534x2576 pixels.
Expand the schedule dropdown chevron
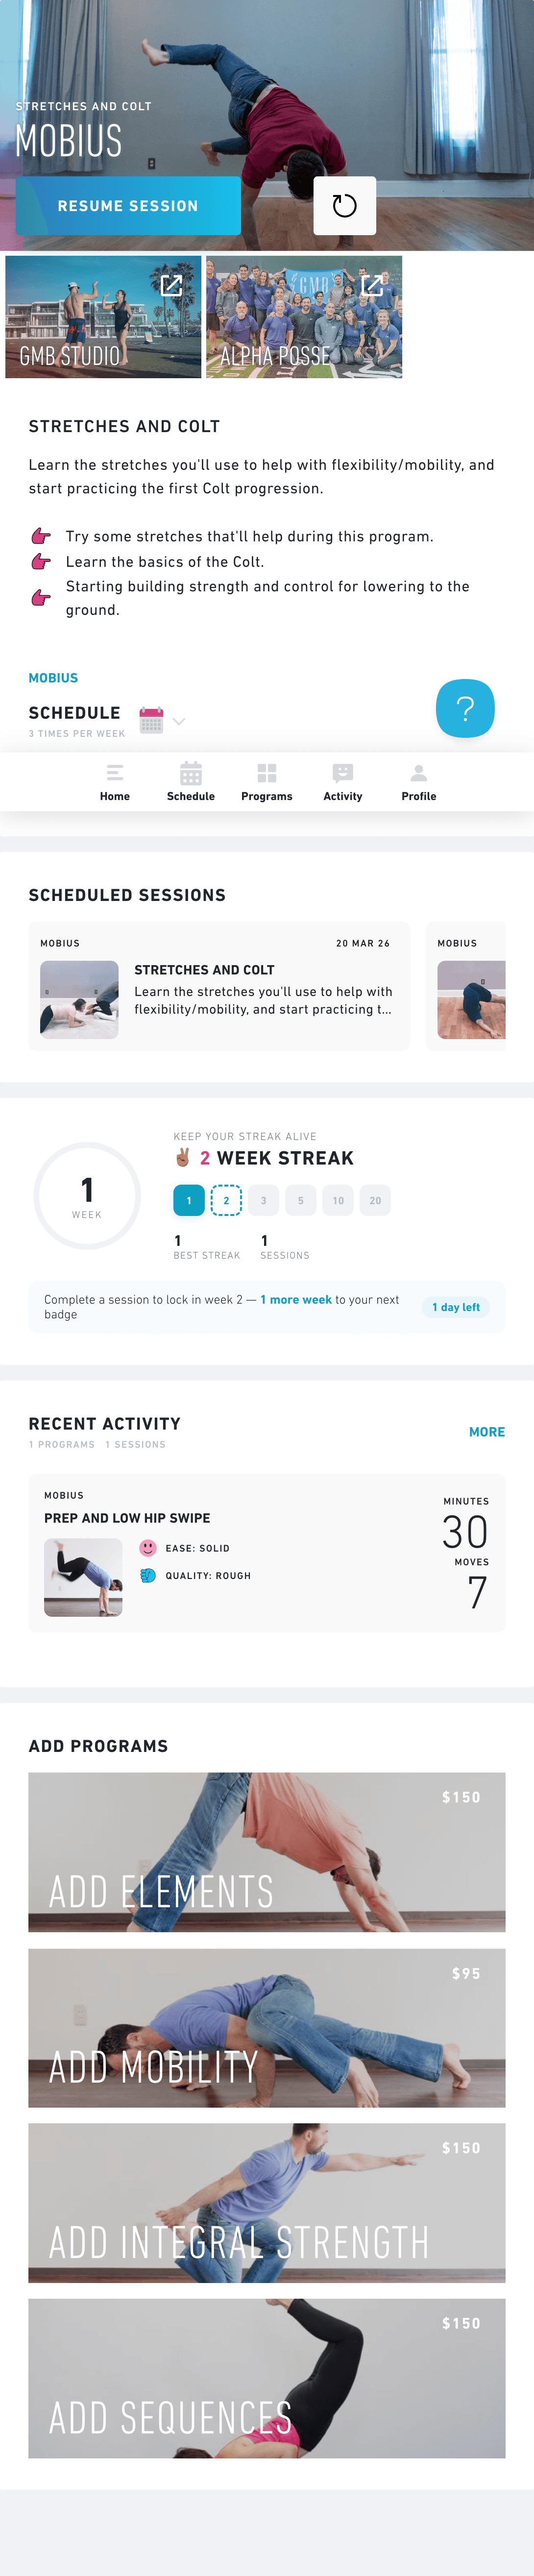pos(179,721)
